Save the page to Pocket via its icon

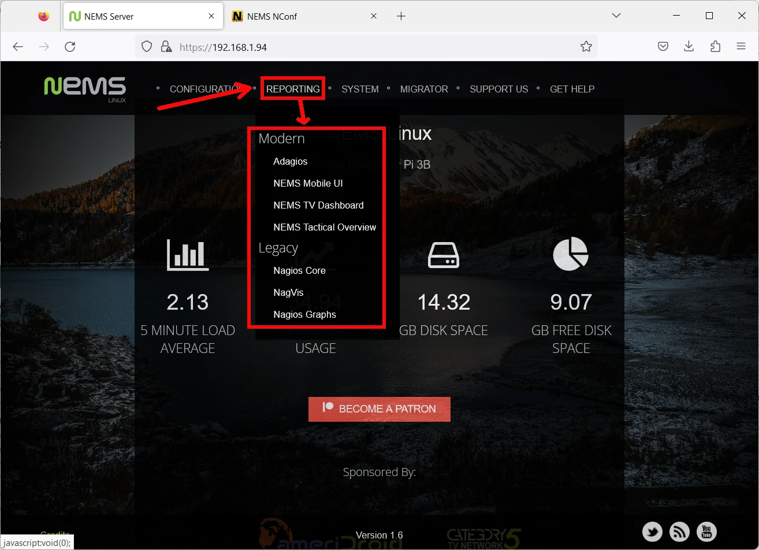663,47
